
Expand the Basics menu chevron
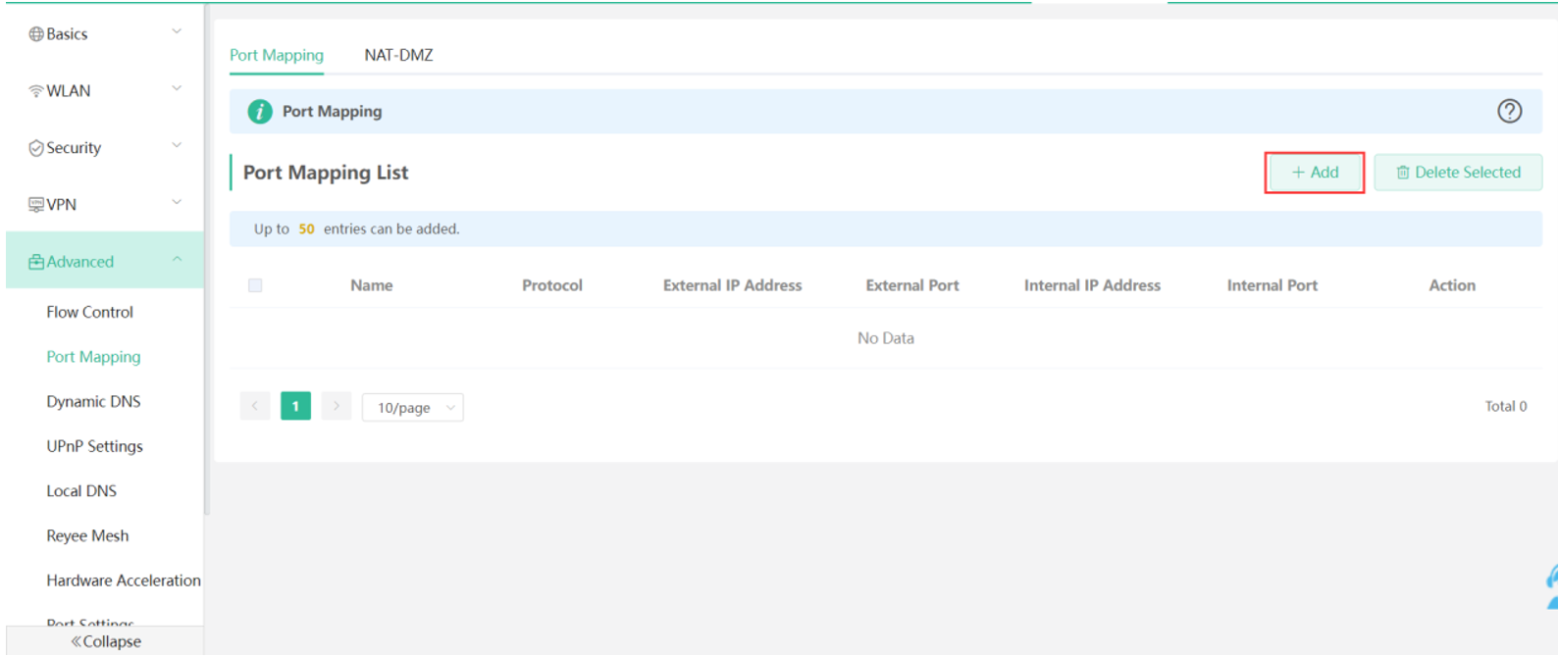(177, 32)
